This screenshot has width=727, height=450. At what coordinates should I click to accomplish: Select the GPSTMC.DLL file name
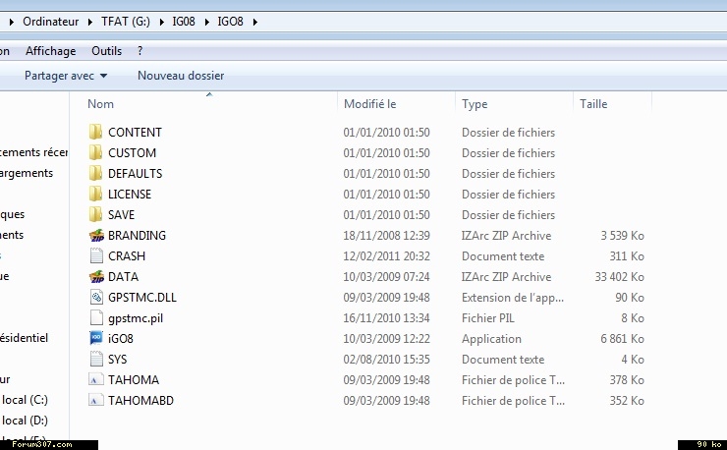click(142, 298)
